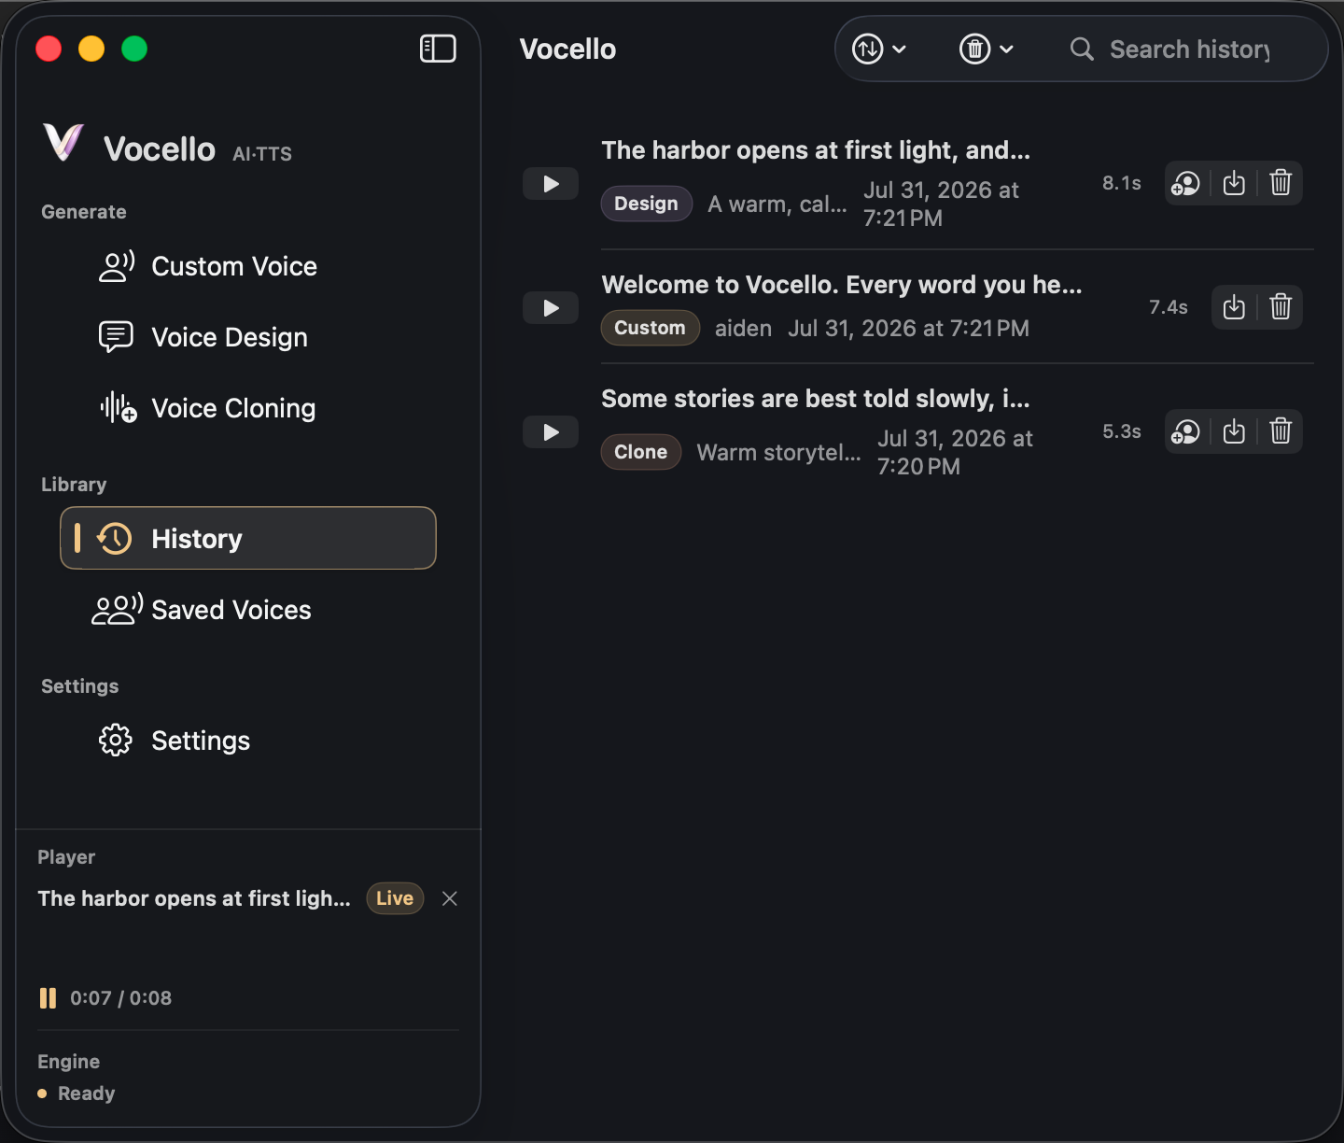Click the Engine Ready status
This screenshot has height=1143, width=1344.
click(x=77, y=1094)
